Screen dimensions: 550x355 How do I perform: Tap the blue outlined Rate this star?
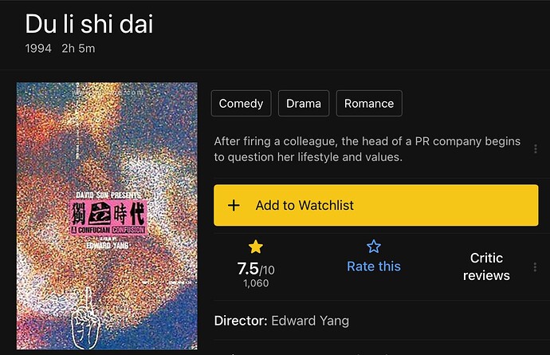pos(374,247)
